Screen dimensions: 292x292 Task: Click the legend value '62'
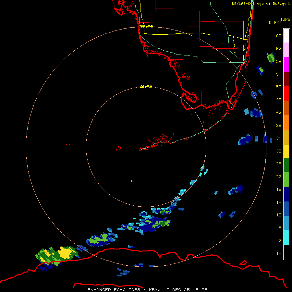point(279,49)
